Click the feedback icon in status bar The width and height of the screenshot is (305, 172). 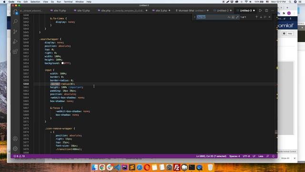click(268, 156)
